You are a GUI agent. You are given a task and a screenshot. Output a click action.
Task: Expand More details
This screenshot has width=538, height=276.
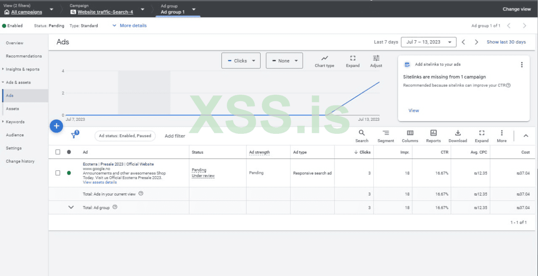pyautogui.click(x=129, y=26)
